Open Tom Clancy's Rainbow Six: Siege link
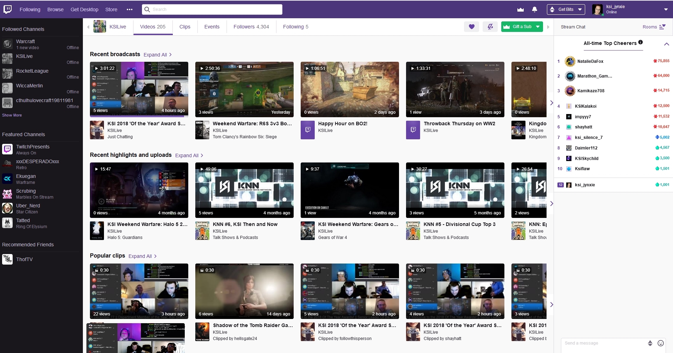Viewport: 673px width, 353px height. (245, 137)
